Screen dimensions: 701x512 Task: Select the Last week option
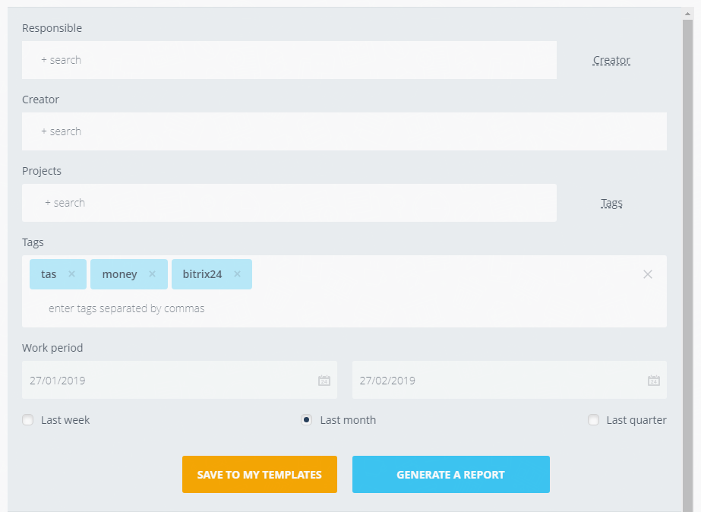27,420
